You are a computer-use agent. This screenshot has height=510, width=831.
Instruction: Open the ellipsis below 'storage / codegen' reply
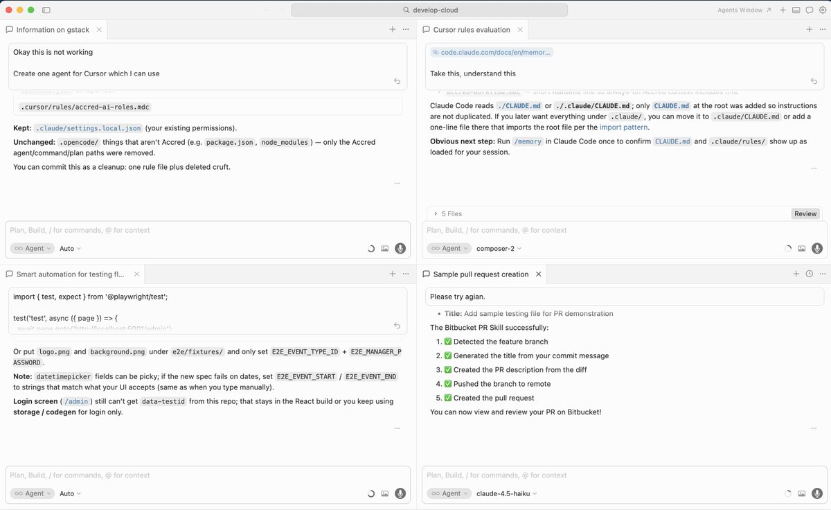click(397, 428)
